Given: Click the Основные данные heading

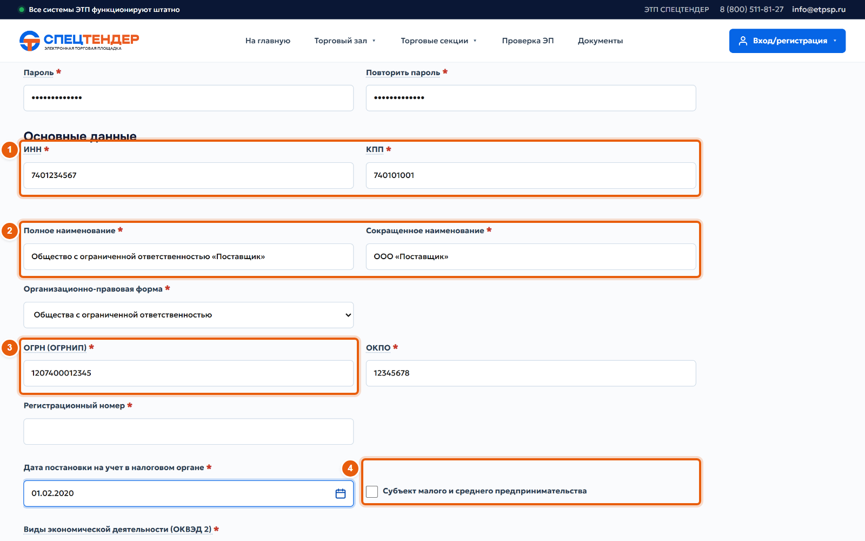Looking at the screenshot, I should pos(80,136).
